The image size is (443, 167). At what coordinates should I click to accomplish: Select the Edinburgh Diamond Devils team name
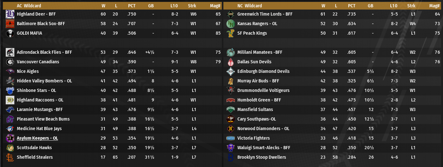[x=263, y=71]
